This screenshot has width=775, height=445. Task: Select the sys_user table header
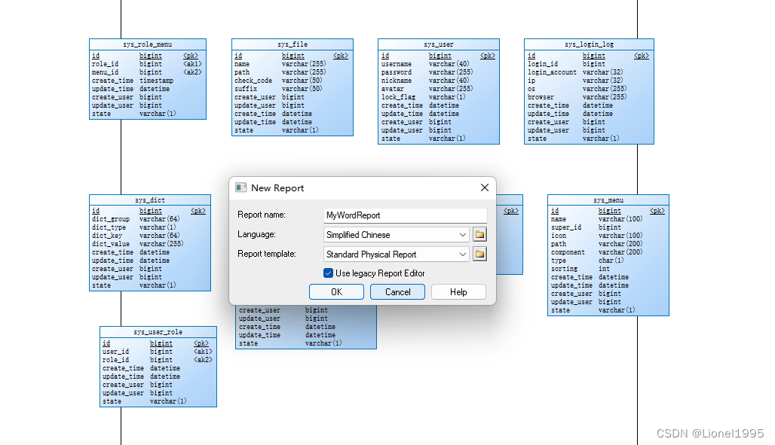[439, 44]
